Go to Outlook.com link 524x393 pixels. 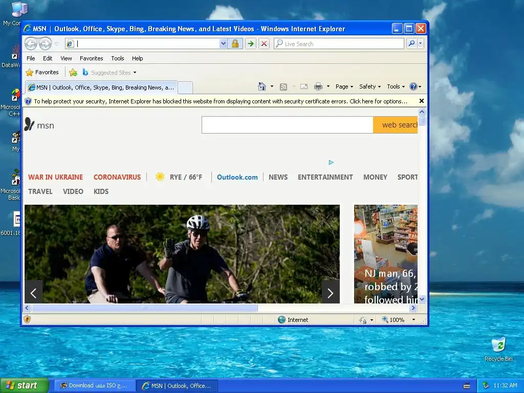tap(237, 177)
